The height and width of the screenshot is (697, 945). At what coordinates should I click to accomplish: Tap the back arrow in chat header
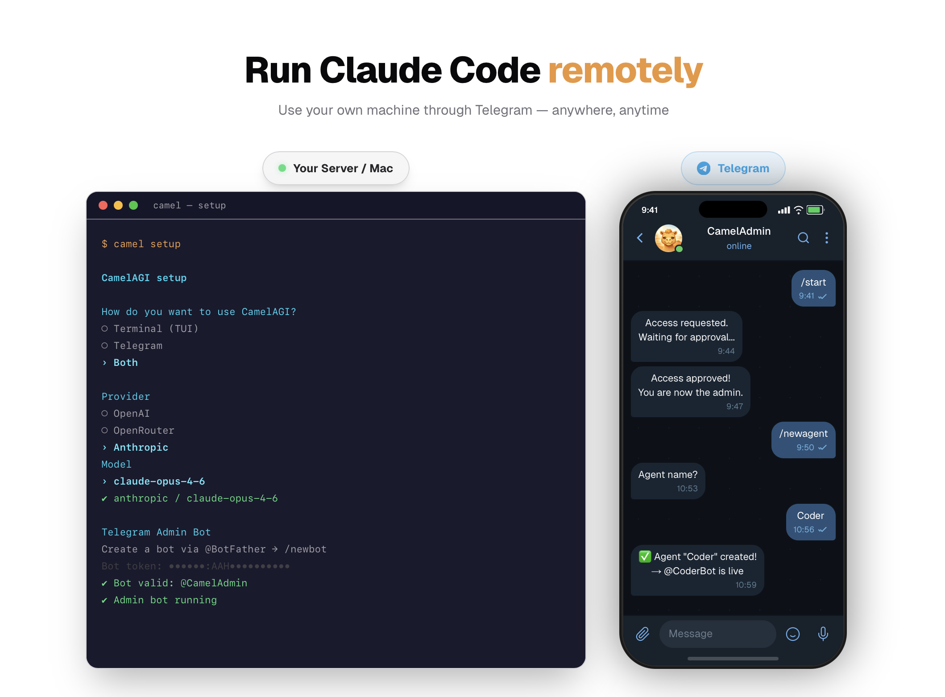point(640,238)
